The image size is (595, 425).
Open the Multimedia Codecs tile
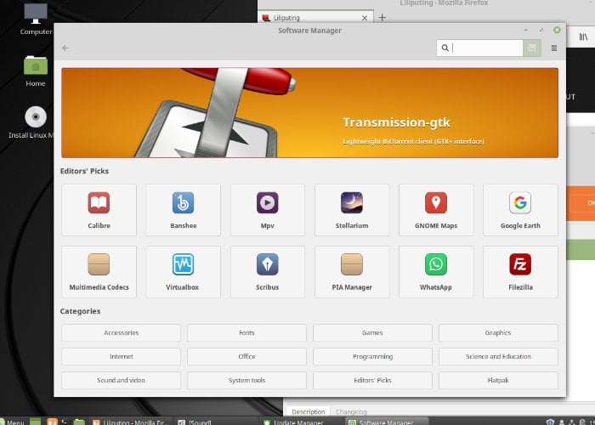click(x=99, y=272)
